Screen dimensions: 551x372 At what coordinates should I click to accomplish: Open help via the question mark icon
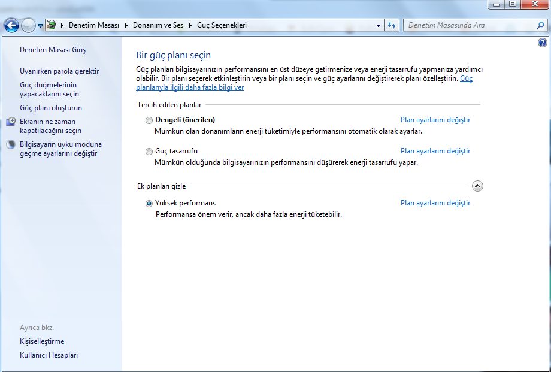tap(543, 43)
